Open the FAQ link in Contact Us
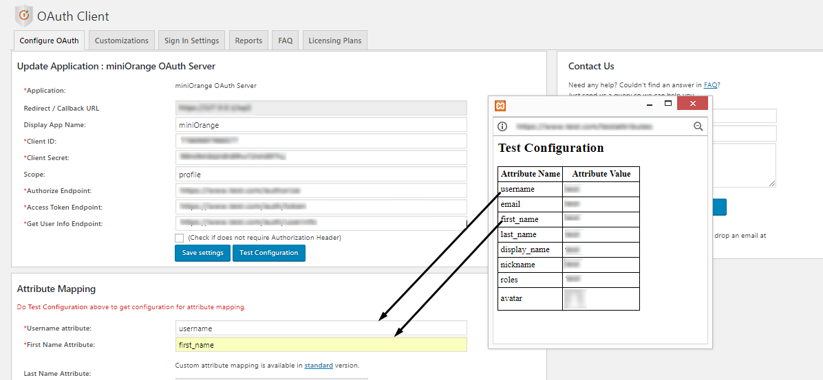Image resolution: width=823 pixels, height=380 pixels. 710,85
